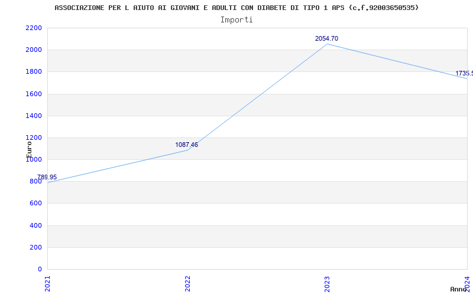The image size is (473, 295).
Task: Click the 1200 y-axis tick label
Action: [x=34, y=138]
